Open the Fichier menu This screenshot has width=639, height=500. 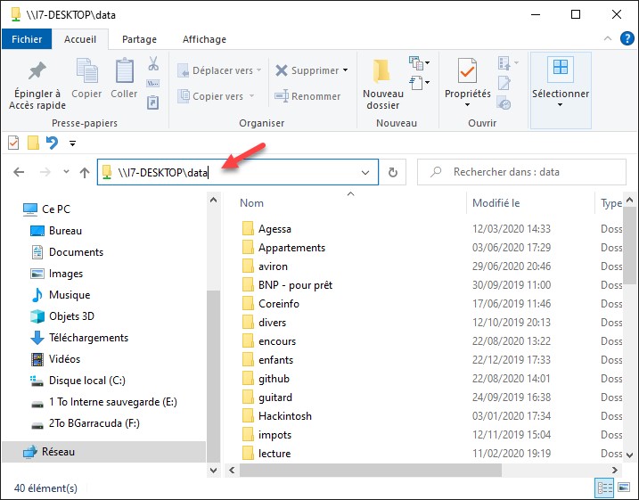(27, 39)
